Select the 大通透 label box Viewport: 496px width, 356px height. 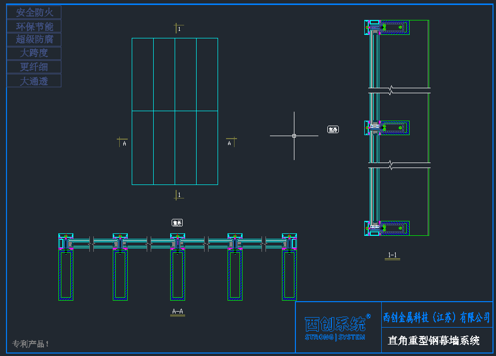[34, 81]
